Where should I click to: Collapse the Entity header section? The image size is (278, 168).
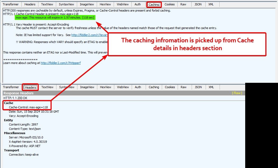click(8, 120)
